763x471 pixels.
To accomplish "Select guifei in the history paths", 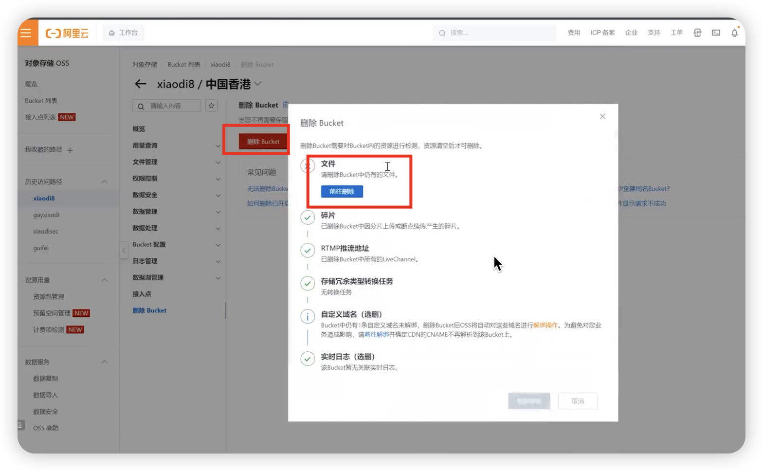I will pos(41,248).
